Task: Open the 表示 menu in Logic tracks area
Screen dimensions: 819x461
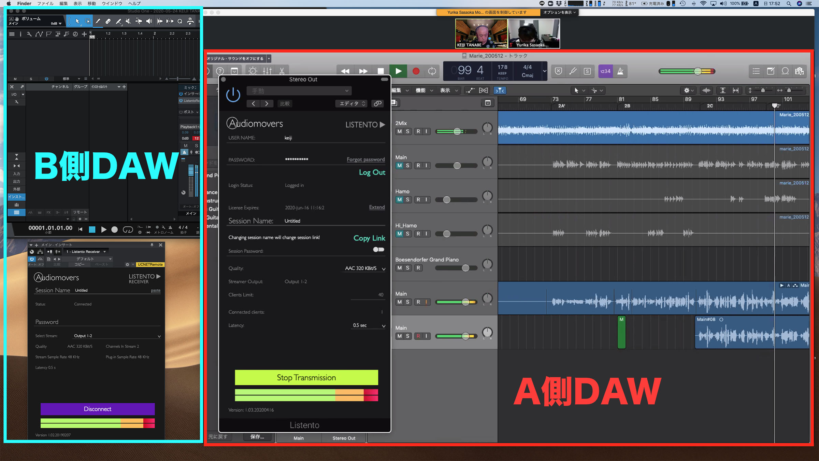Action: (448, 90)
